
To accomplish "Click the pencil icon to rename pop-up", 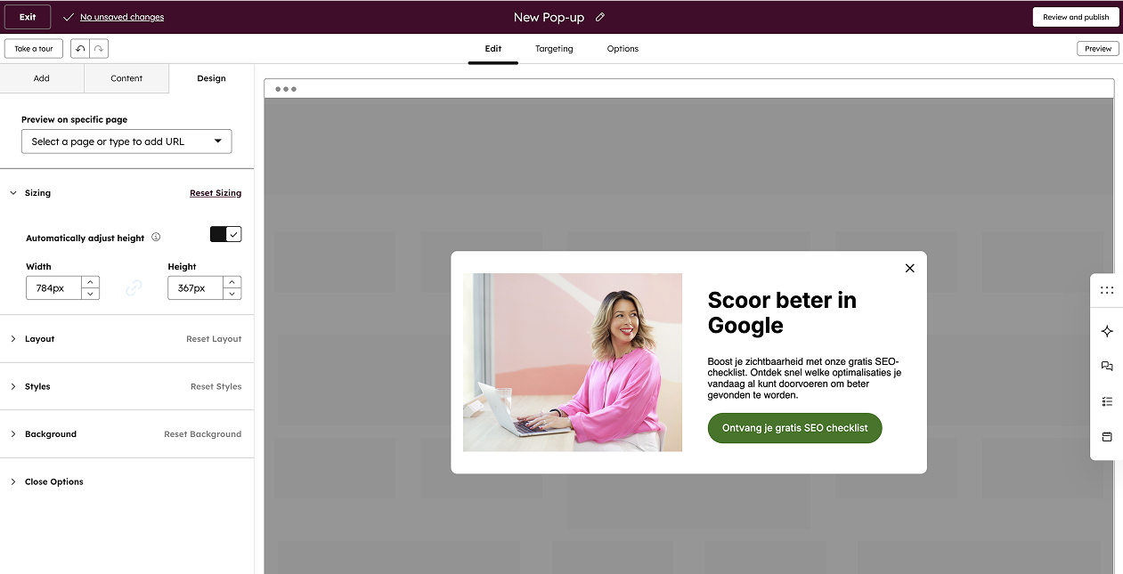I will click(600, 17).
